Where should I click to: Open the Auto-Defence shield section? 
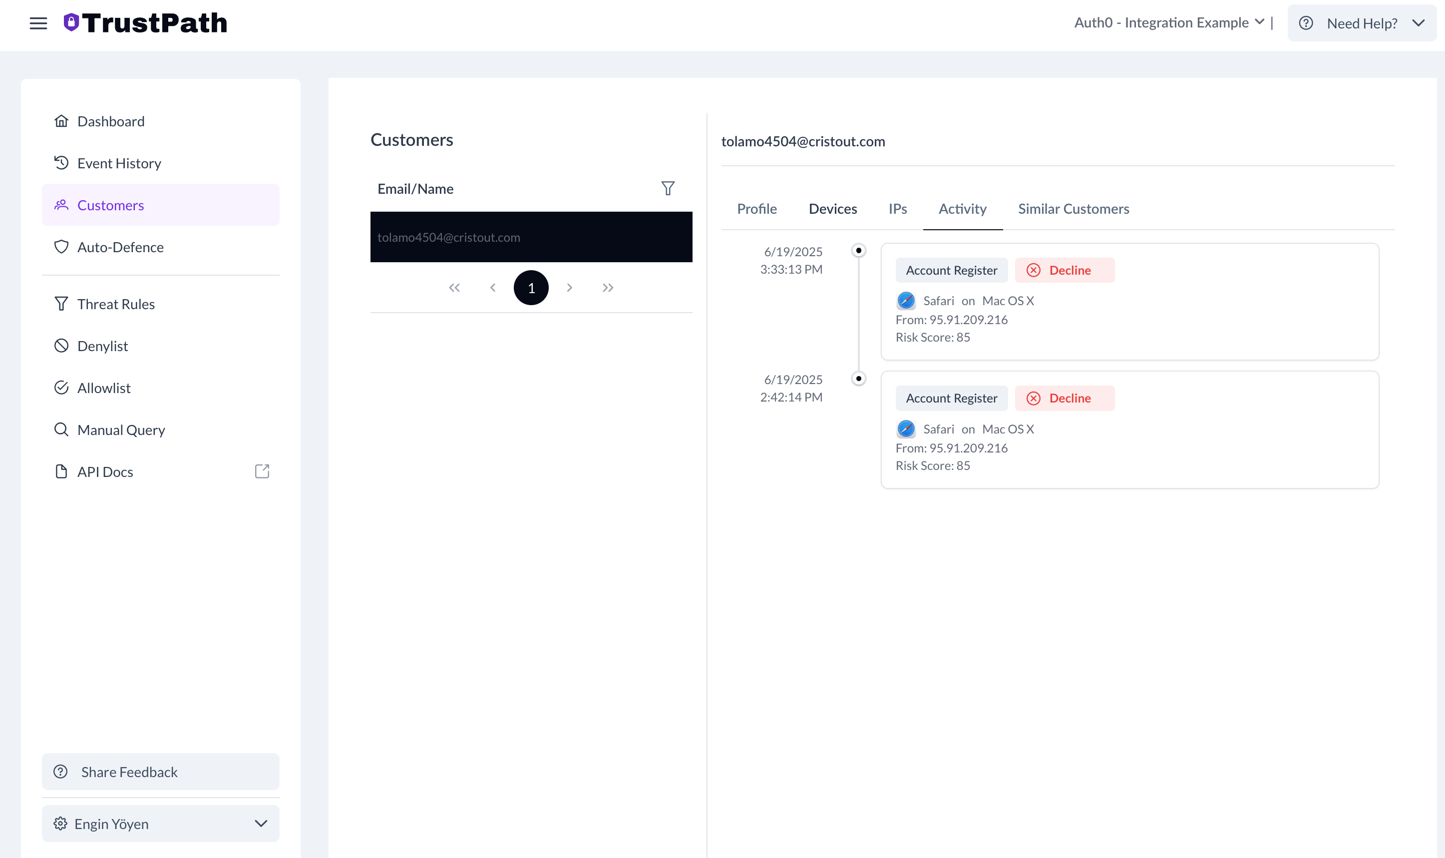tap(120, 247)
